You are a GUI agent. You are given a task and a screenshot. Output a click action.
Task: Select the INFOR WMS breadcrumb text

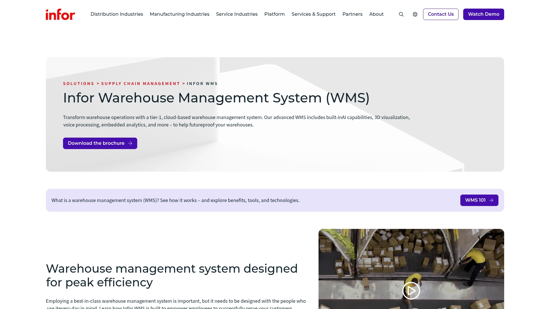(202, 84)
